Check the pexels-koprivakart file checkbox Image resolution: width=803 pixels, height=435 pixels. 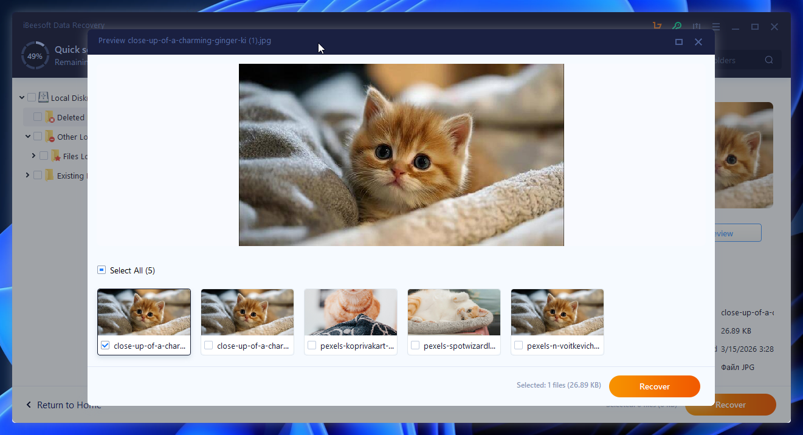tap(312, 345)
